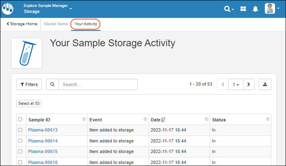The width and height of the screenshot is (286, 166).
Task: Go to next page arrow
Action: 248,84
